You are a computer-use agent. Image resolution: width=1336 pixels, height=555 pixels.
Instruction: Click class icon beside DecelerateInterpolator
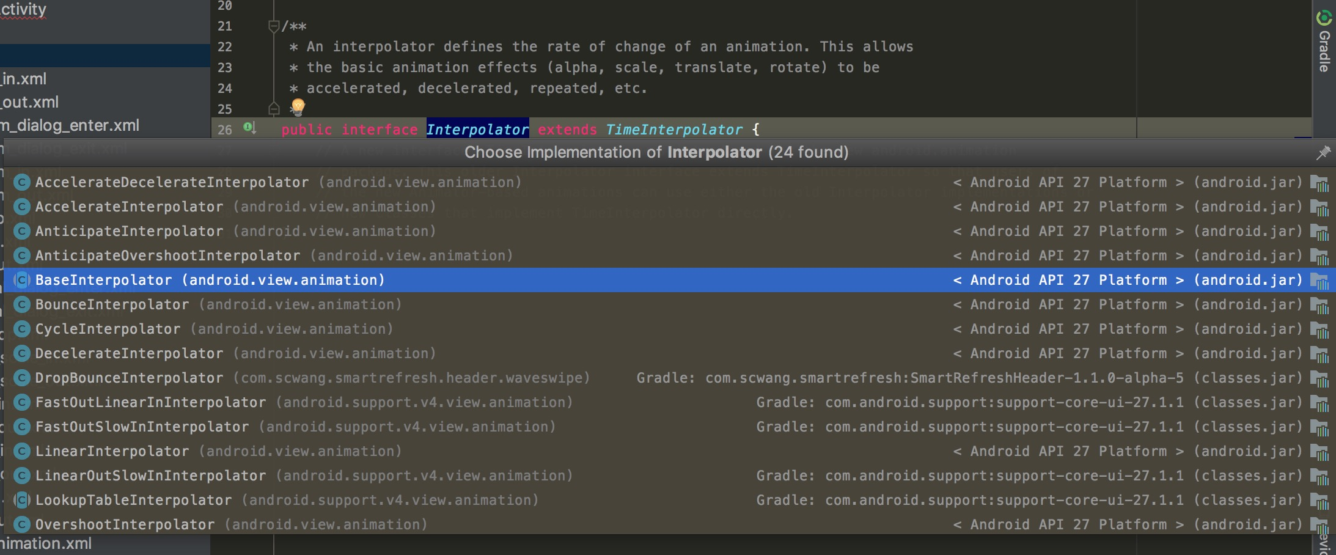click(22, 353)
